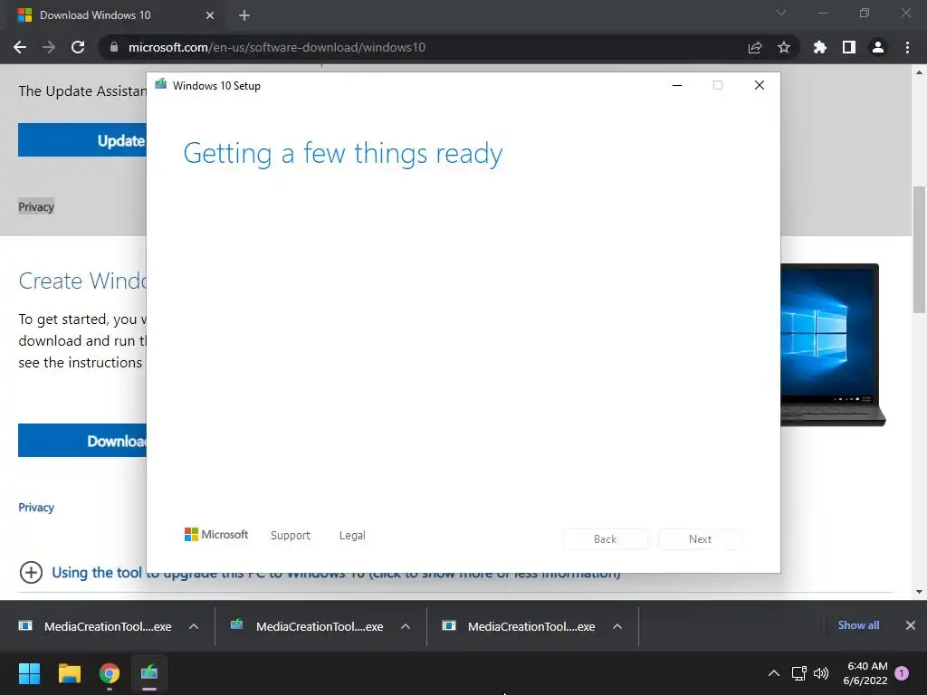Screen dimensions: 927x695
Task: Open the tab search chevron in Chrome
Action: (781, 13)
